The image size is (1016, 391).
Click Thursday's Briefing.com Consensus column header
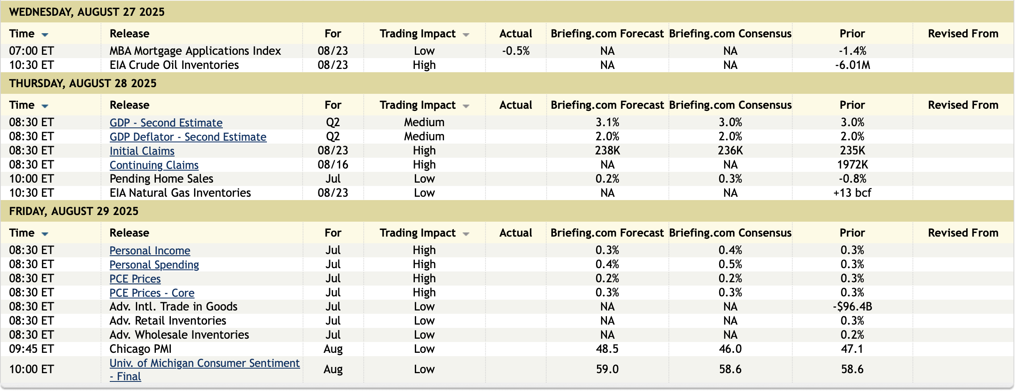[x=730, y=105]
